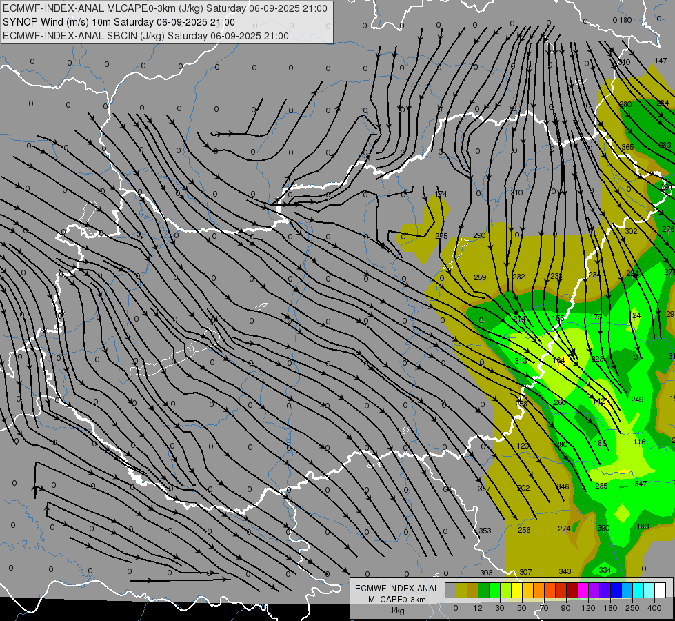Click the magenta legend swatch
This screenshot has height=621, width=675.
click(583, 591)
